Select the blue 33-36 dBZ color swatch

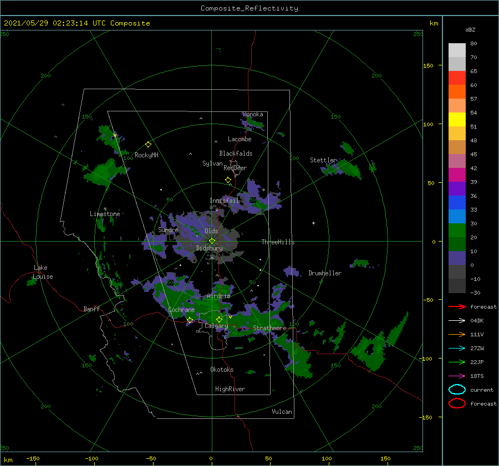point(457,203)
